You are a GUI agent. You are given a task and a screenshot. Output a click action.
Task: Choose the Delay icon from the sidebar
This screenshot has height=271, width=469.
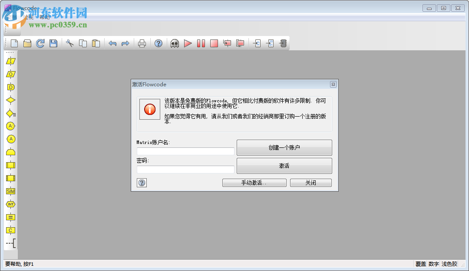pyautogui.click(x=10, y=88)
